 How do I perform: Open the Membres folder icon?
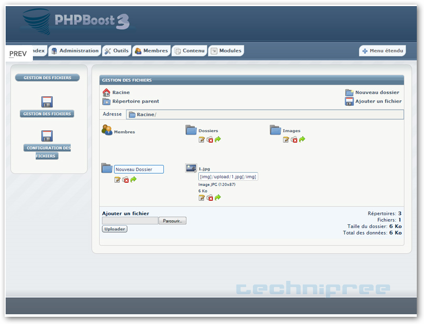[x=107, y=130]
